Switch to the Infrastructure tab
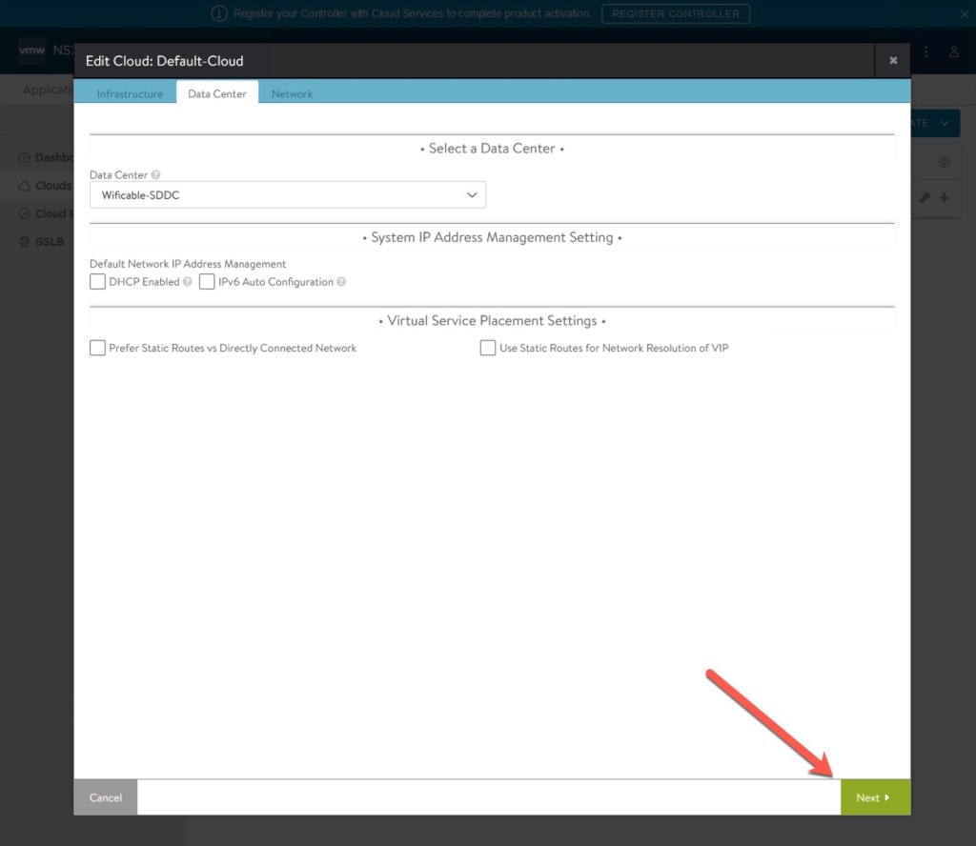This screenshot has height=846, width=976. pyautogui.click(x=130, y=94)
